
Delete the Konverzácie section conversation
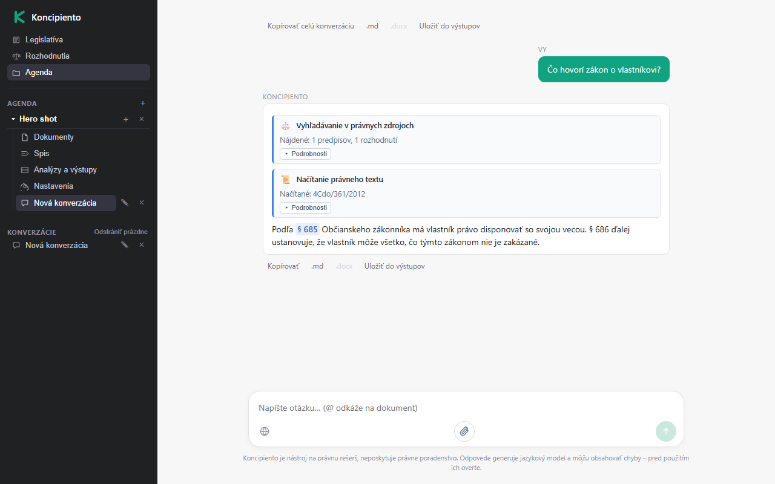tap(142, 245)
